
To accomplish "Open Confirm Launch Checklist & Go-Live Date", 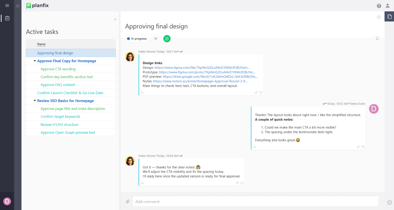I will pos(70,93).
